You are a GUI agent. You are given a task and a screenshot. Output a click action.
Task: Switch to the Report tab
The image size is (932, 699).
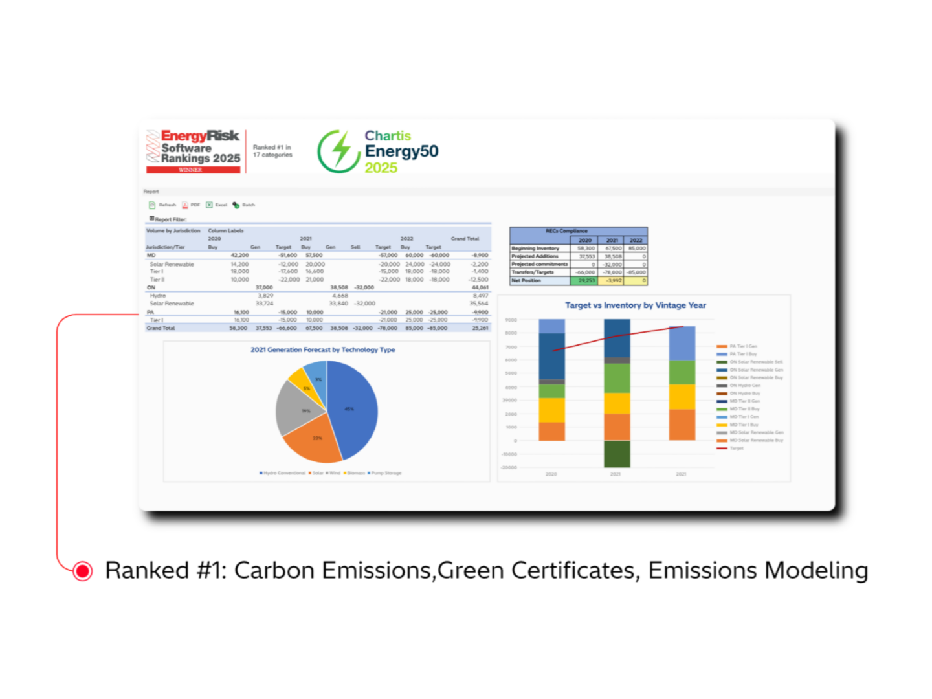[x=151, y=192]
